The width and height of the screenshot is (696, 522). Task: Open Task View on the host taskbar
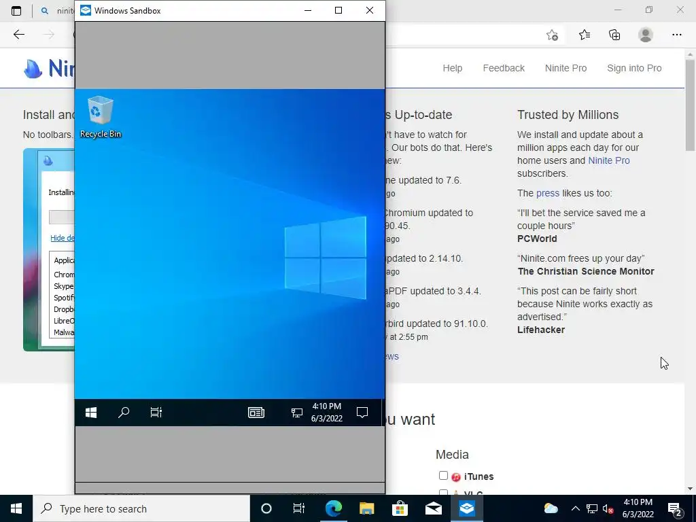(299, 508)
